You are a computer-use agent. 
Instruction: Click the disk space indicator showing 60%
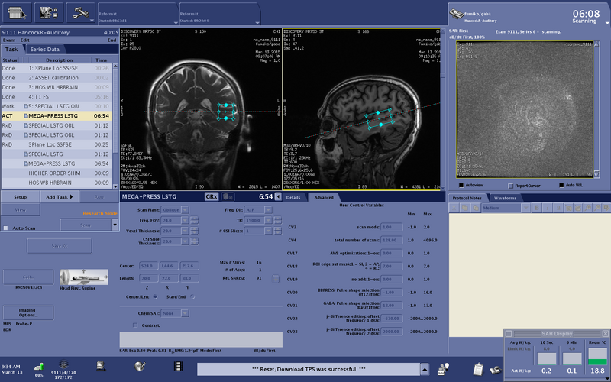pyautogui.click(x=39, y=369)
